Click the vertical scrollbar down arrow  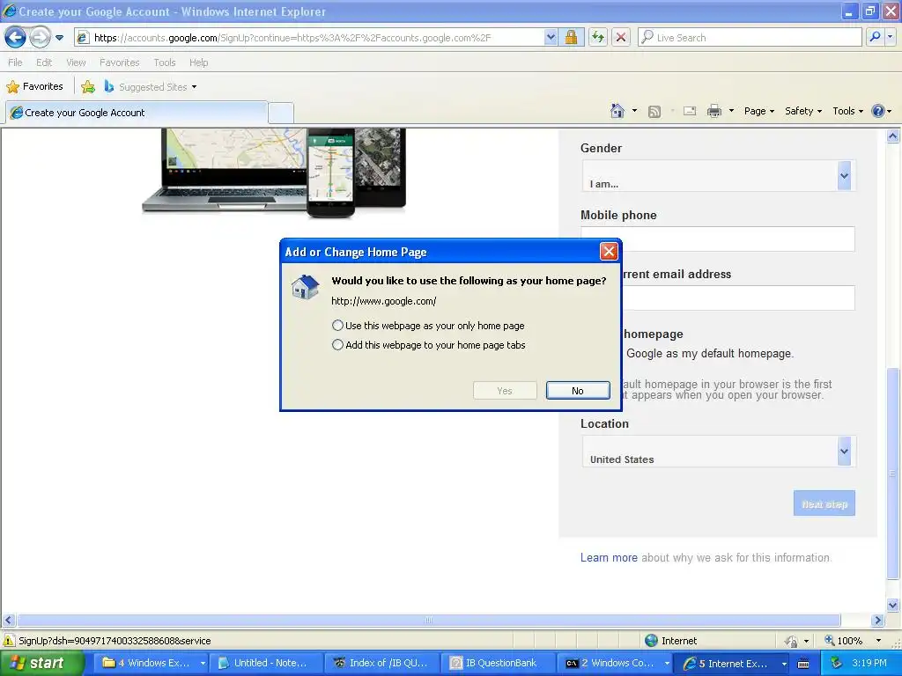[x=893, y=605]
